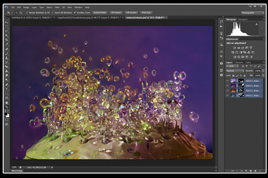Select the Hand tool
Viewport: 268px width, 178px height.
[x=7, y=103]
